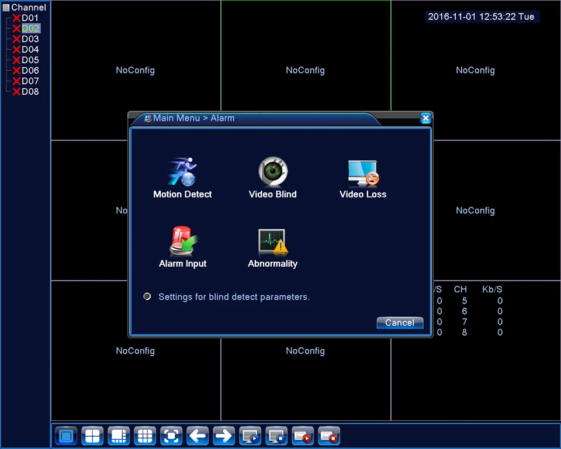This screenshot has height=449, width=561.
Task: Open Abnormality settings
Action: (x=273, y=247)
